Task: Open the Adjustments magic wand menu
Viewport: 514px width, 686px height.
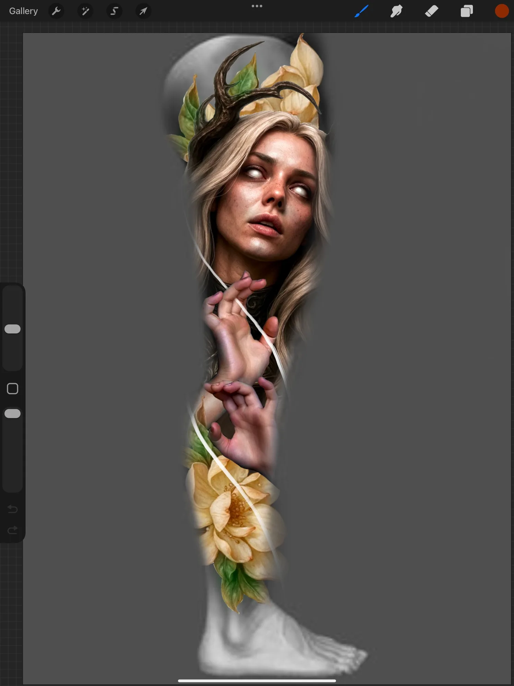Action: coord(85,11)
